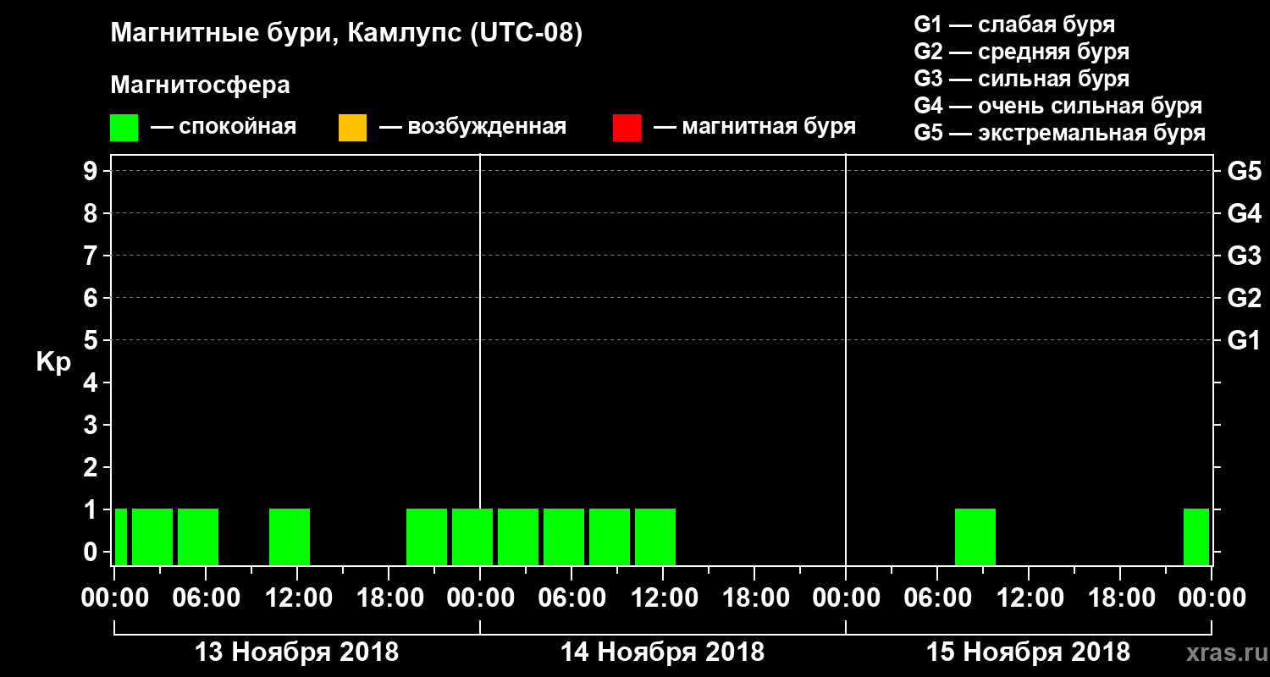
Task: Click the final '00:00' label ending 15 Ноября
Action: pos(1212,597)
